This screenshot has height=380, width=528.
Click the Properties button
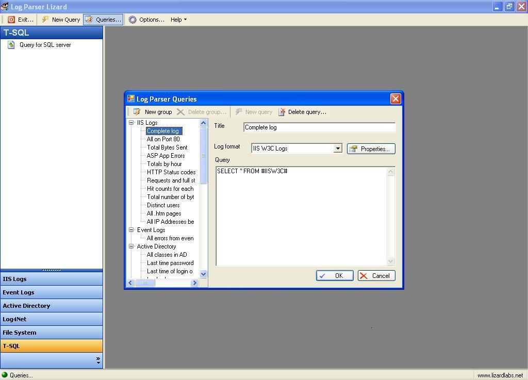(371, 149)
